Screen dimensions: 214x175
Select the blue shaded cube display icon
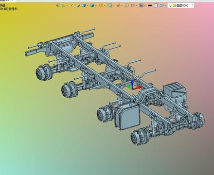click(84, 5)
